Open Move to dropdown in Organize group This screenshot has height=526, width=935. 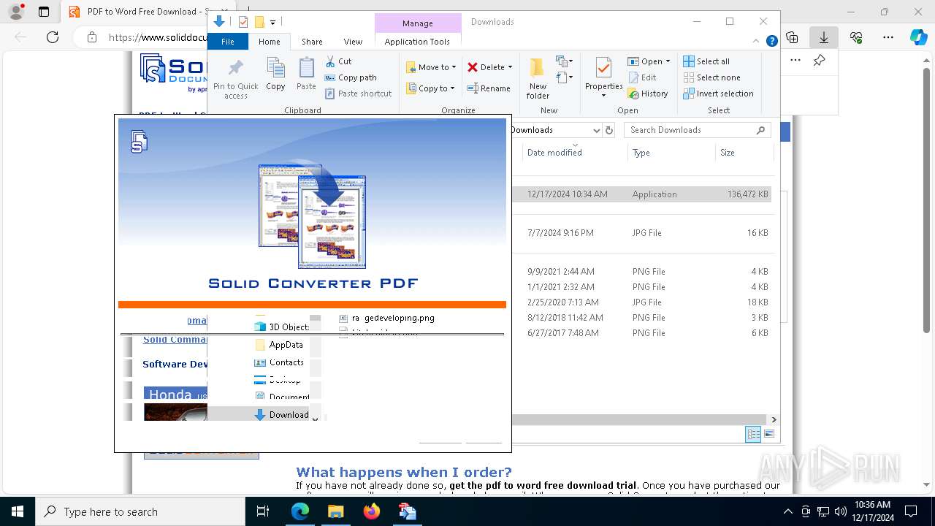pos(431,67)
